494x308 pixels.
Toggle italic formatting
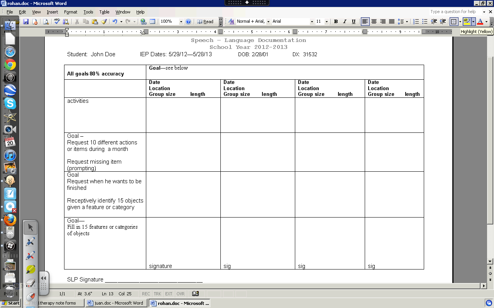345,22
